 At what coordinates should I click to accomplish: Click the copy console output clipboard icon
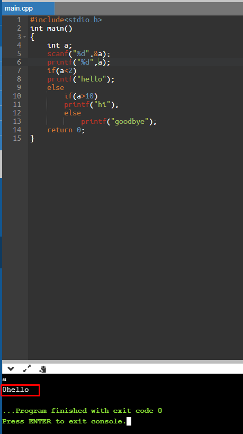coord(43,369)
